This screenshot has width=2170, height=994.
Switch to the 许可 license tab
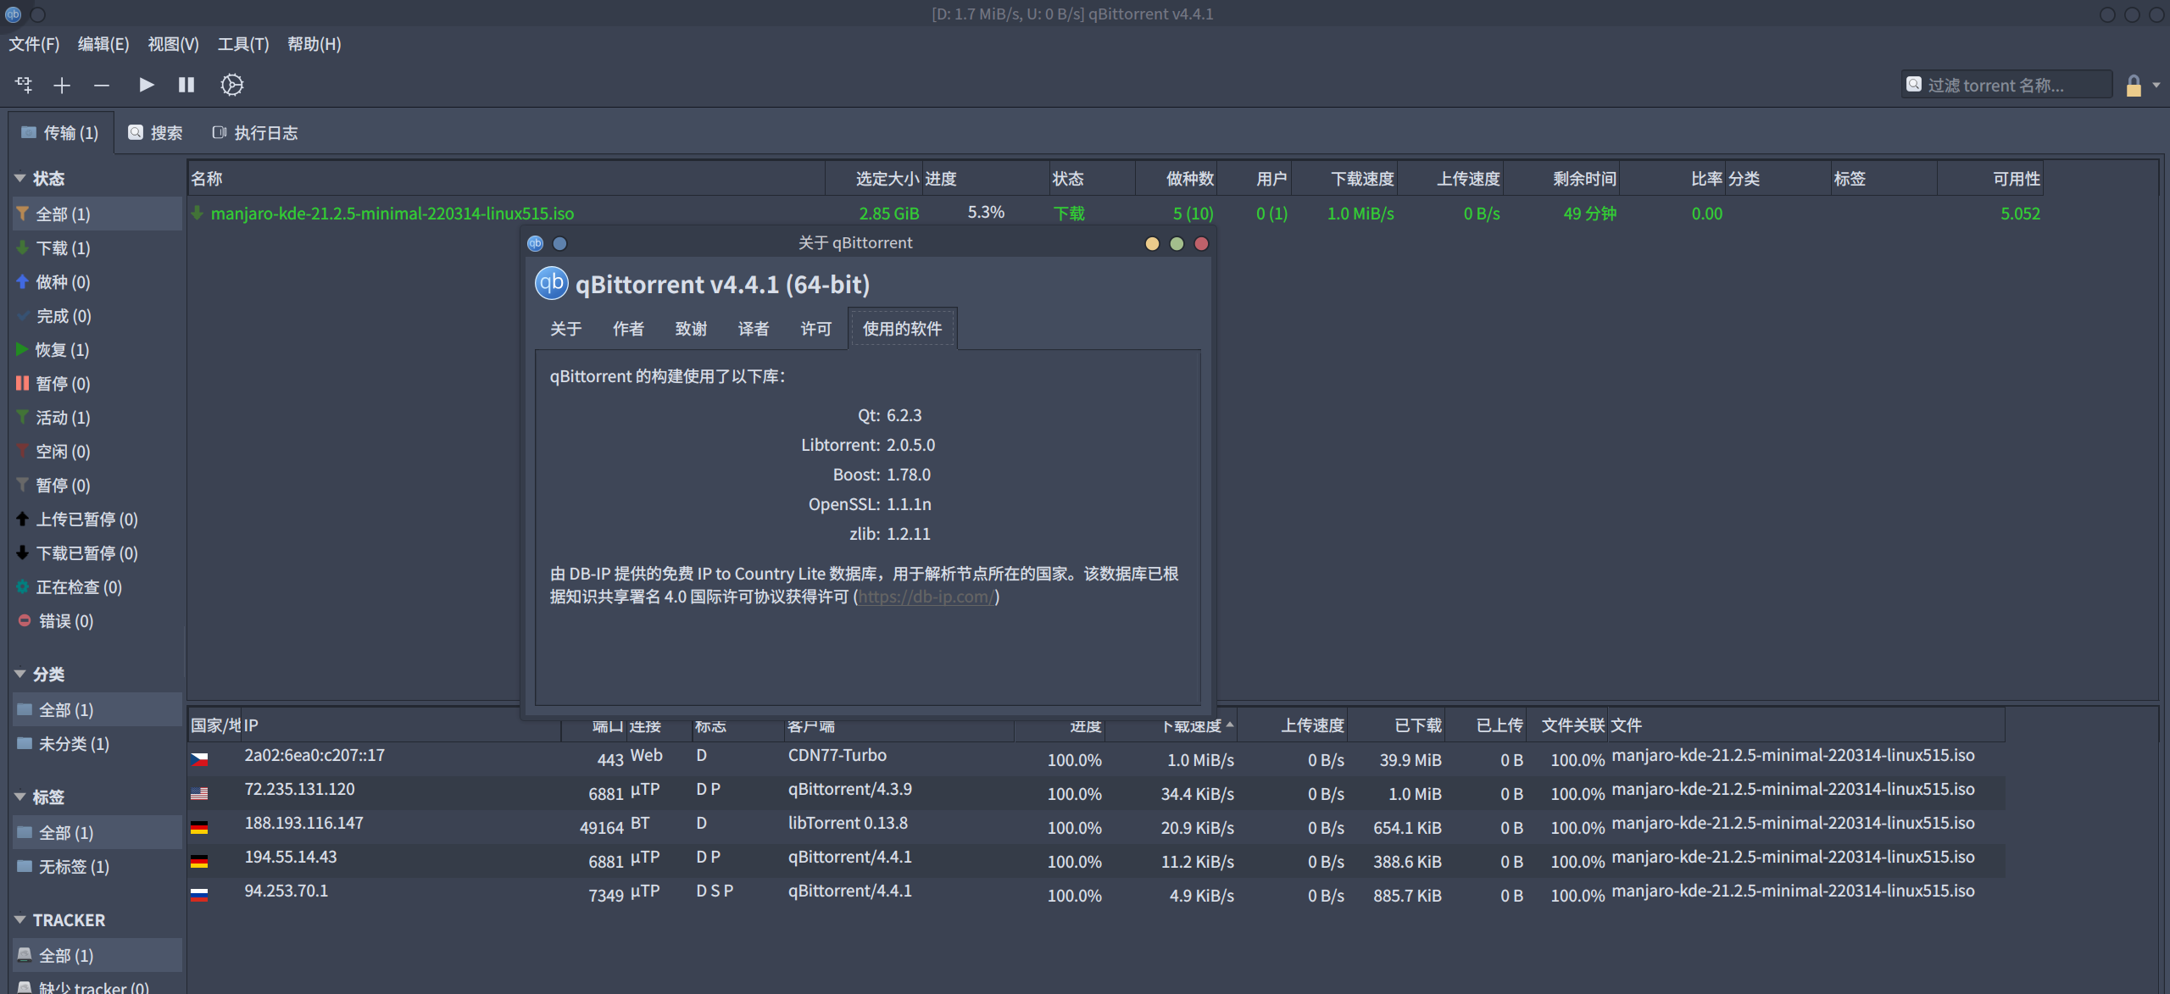(x=815, y=329)
